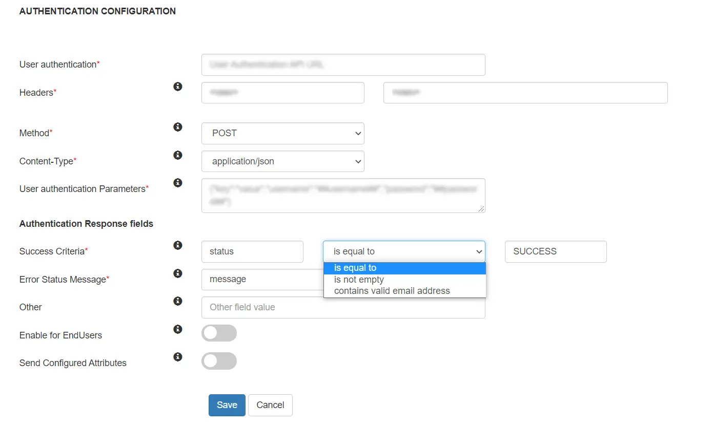This screenshot has height=426, width=712.
Task: Click the Send Configured Attributes info icon
Action: pos(177,357)
